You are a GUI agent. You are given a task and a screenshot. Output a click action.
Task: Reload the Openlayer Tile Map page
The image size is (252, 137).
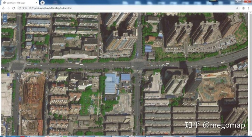pos(14,8)
